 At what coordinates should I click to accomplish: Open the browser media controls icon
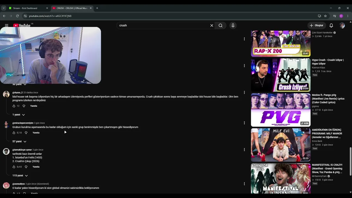tap(334, 16)
